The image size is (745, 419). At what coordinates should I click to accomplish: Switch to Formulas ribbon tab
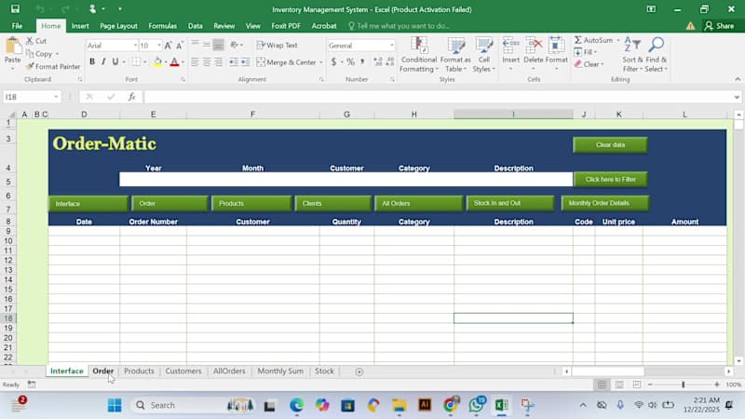[162, 26]
